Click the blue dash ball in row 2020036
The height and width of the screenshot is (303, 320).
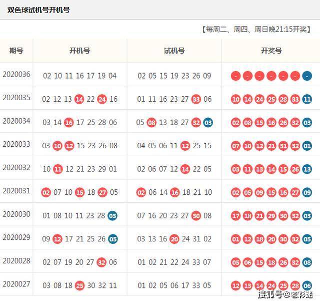coord(307,76)
